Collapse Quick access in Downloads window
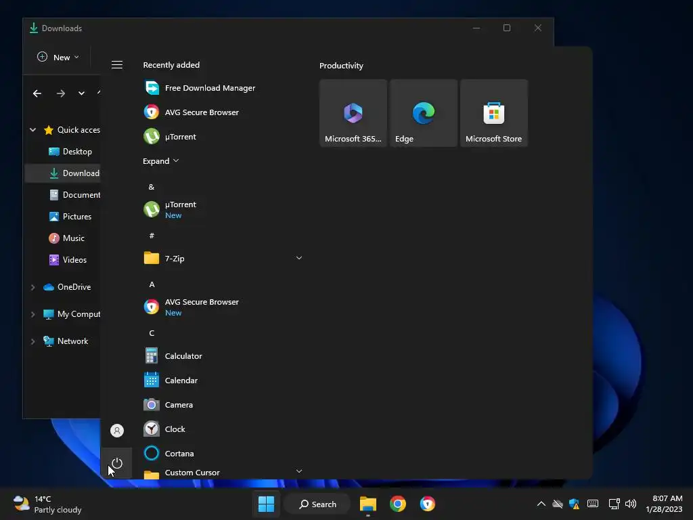Viewport: 693px width, 520px height. pyautogui.click(x=32, y=129)
